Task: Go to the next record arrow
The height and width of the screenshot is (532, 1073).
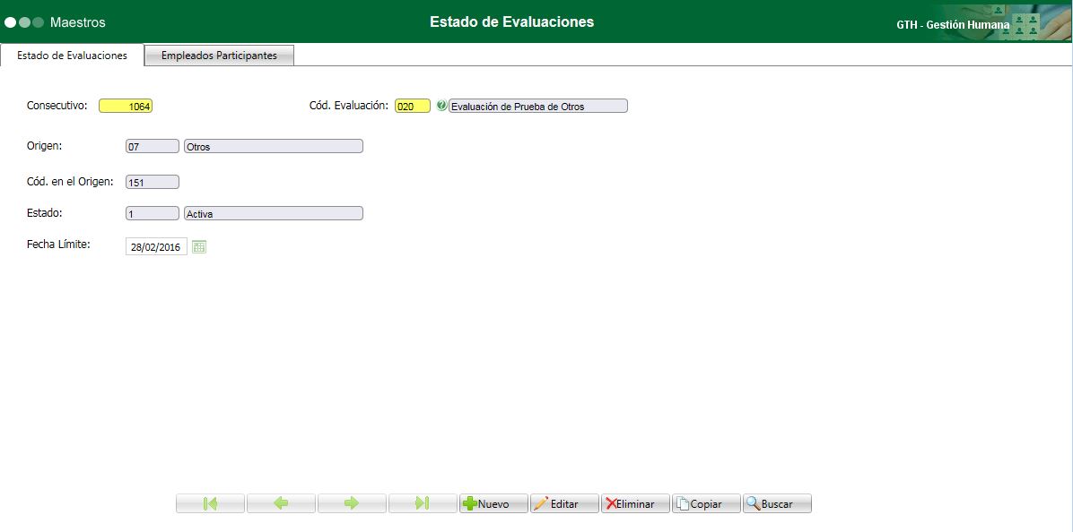Action: tap(352, 503)
